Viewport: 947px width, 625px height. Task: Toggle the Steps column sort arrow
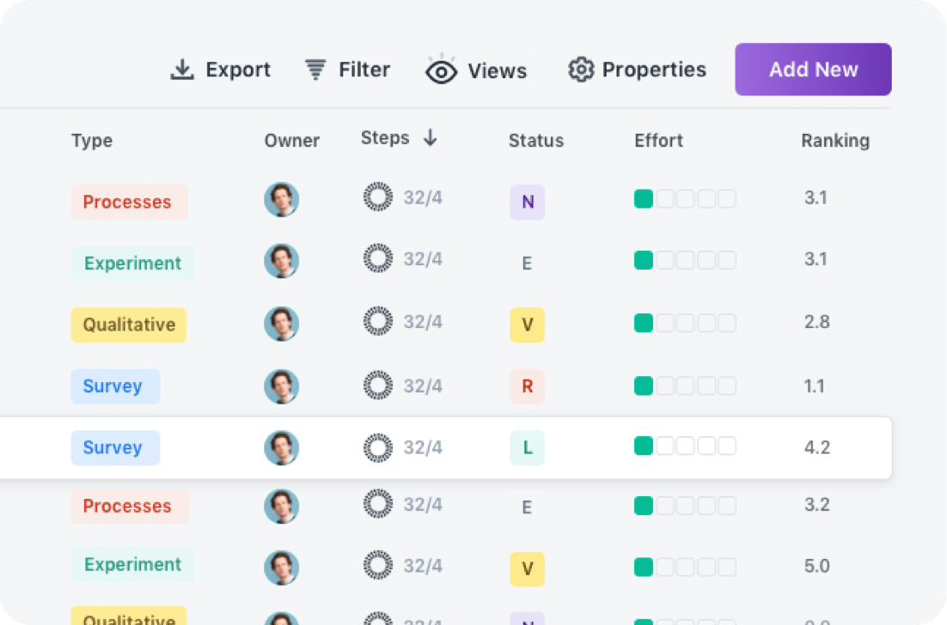click(430, 138)
